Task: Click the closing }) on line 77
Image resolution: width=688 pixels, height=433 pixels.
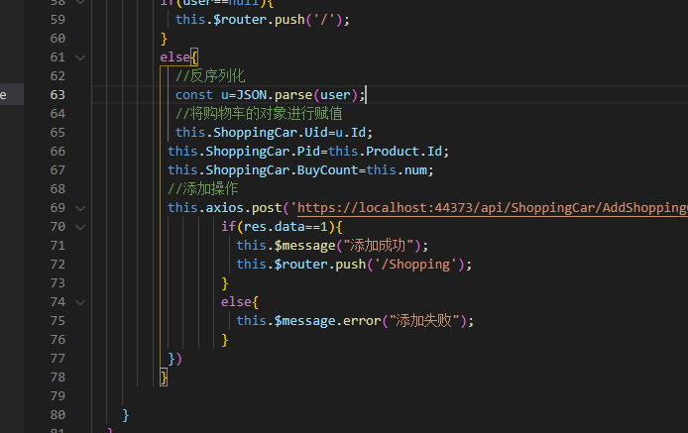Action: coord(175,359)
